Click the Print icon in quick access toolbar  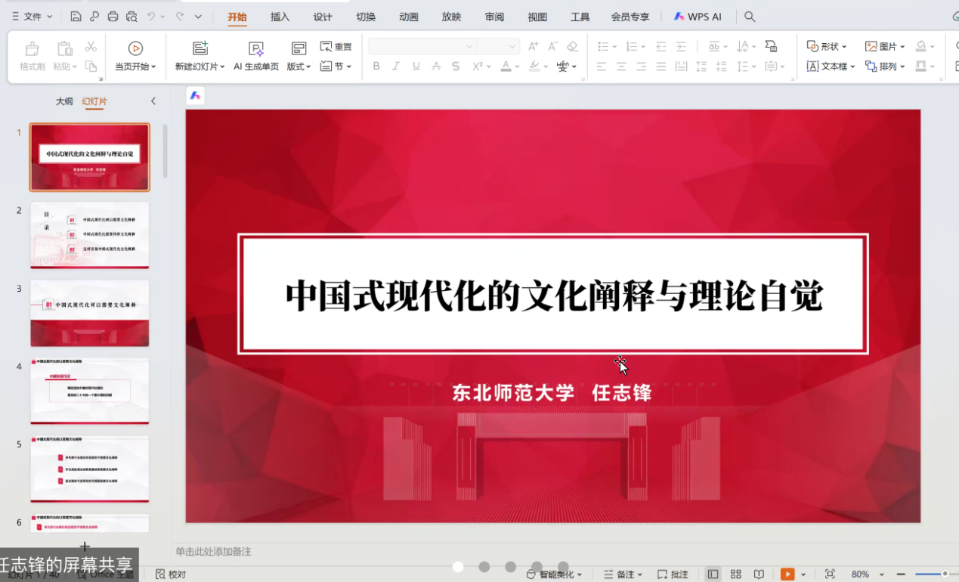point(113,17)
